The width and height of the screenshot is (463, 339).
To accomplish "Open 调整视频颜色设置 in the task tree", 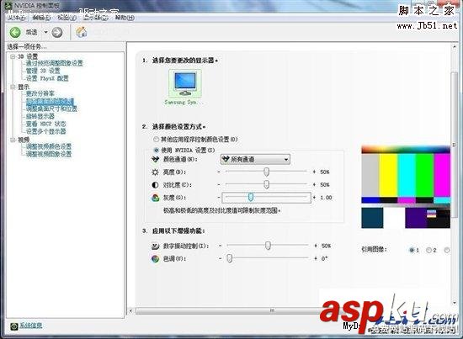I will tap(49, 146).
